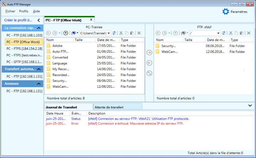Refresh the local PC file list
The height and width of the screenshot is (158, 256).
[x=114, y=33]
